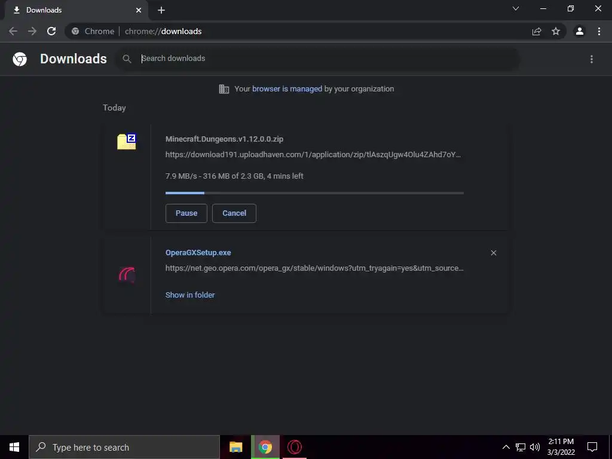Switch to Chrome on the taskbar
Screen dimensions: 612x459
coord(265,447)
